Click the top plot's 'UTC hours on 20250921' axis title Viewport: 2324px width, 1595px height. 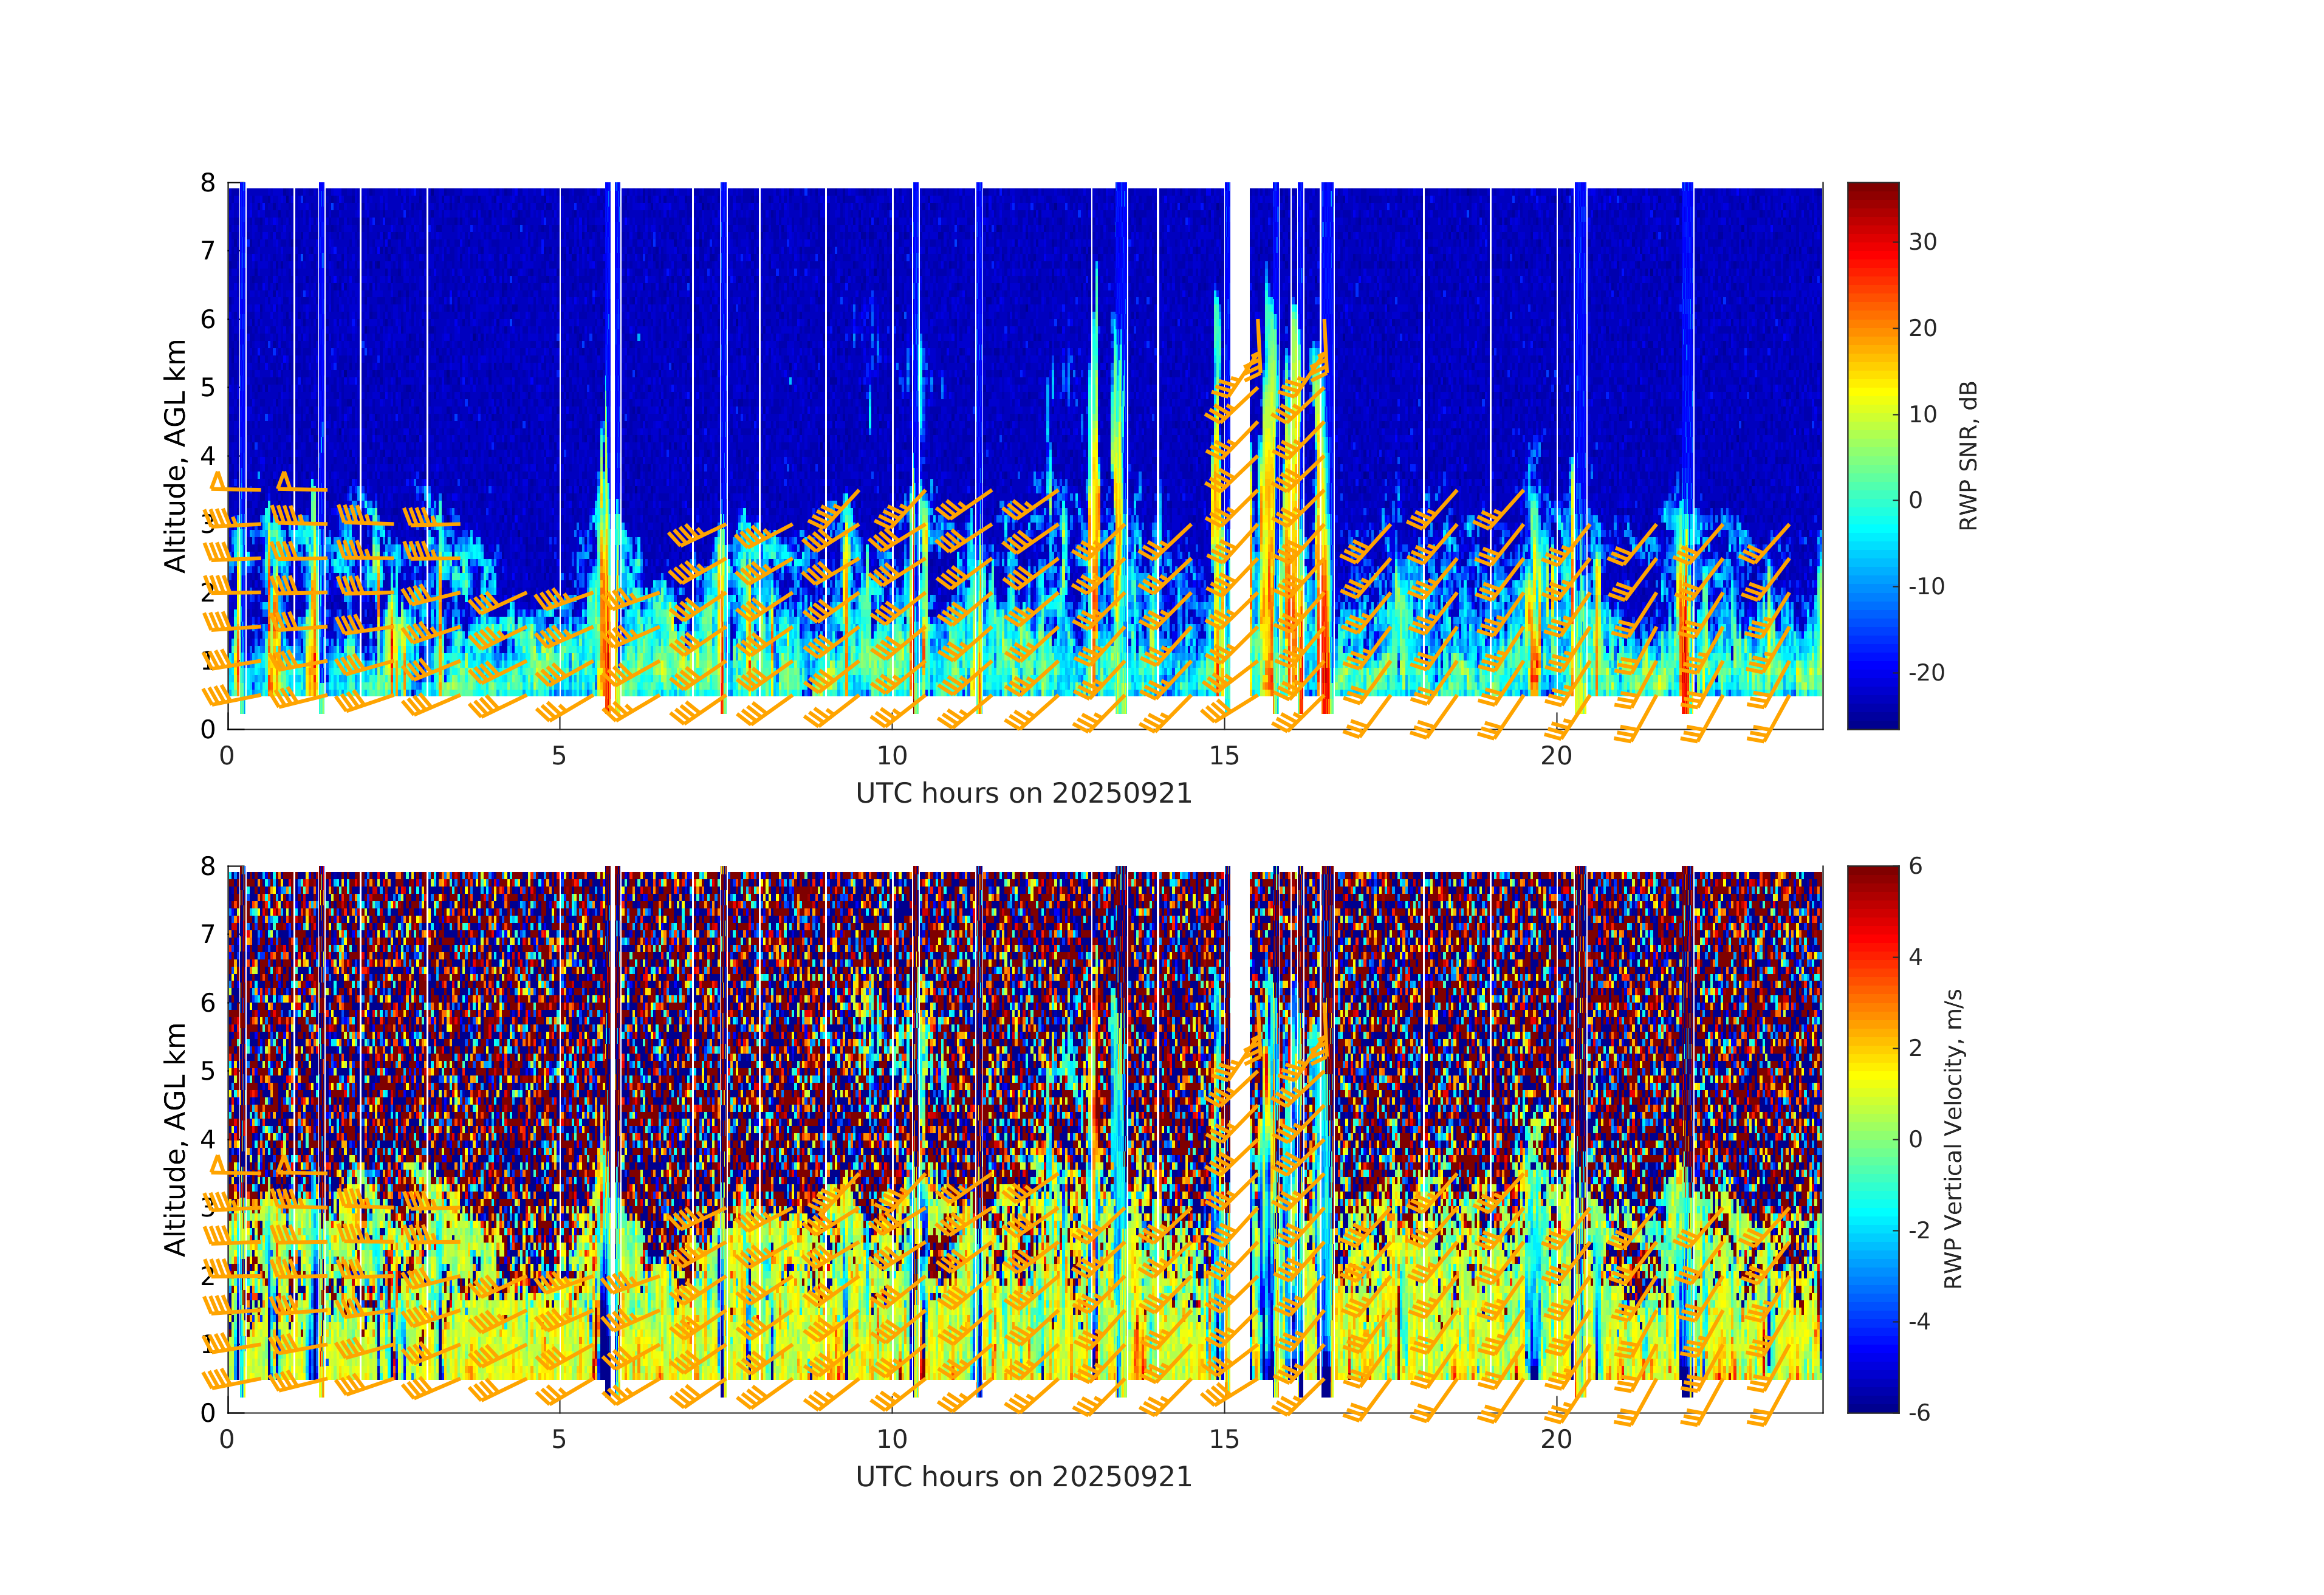[1024, 794]
